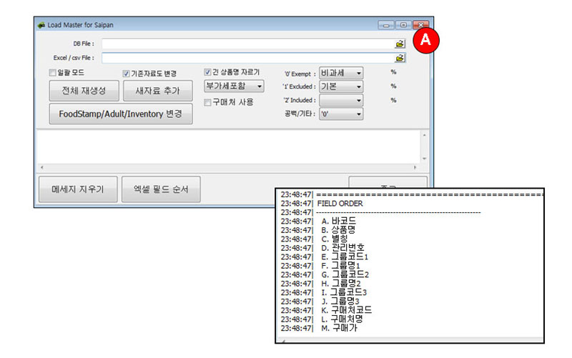Open the 부가세포함 dropdown
Viewport: 572px width, 358px height.
[234, 86]
